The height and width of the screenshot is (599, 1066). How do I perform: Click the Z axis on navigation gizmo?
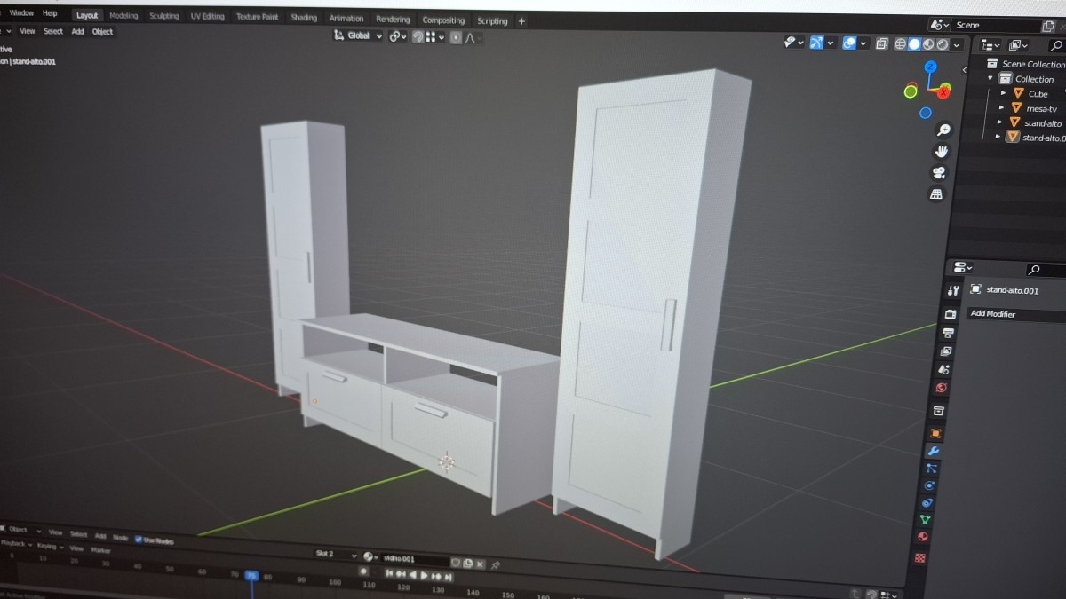pyautogui.click(x=930, y=67)
